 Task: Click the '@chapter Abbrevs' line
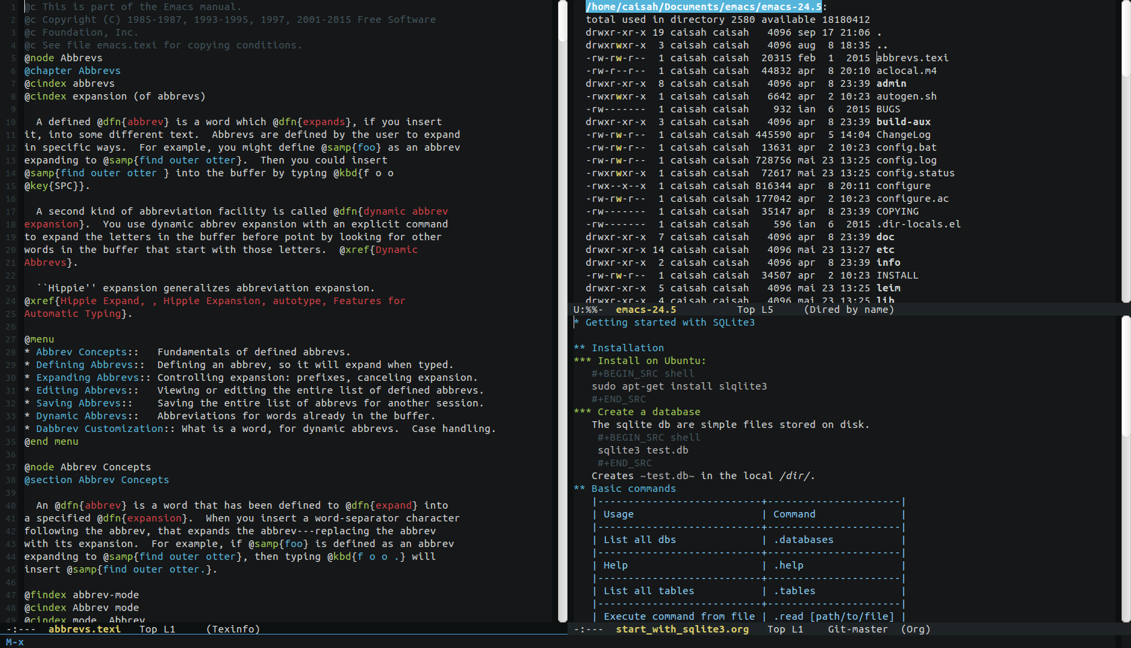[x=73, y=71]
